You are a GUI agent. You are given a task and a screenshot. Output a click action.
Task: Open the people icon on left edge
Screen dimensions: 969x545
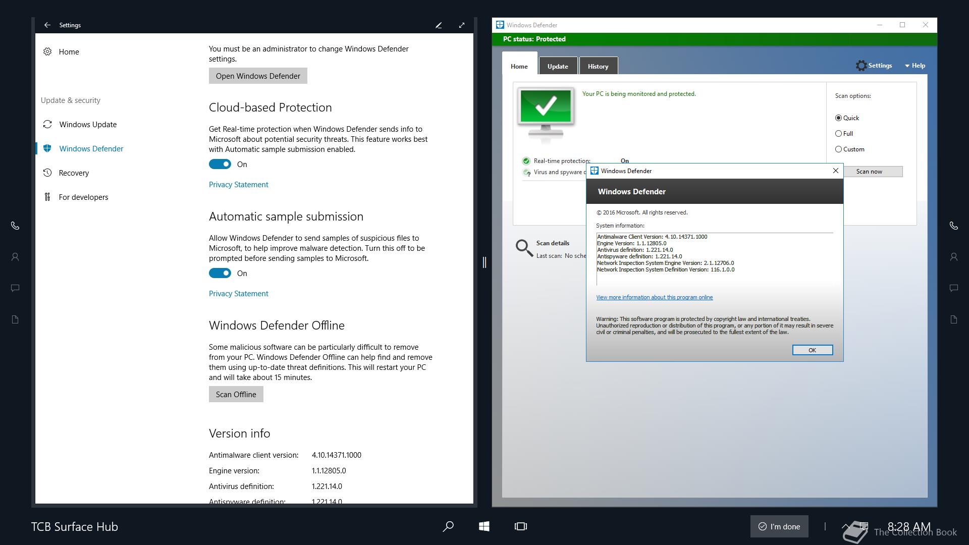click(15, 257)
